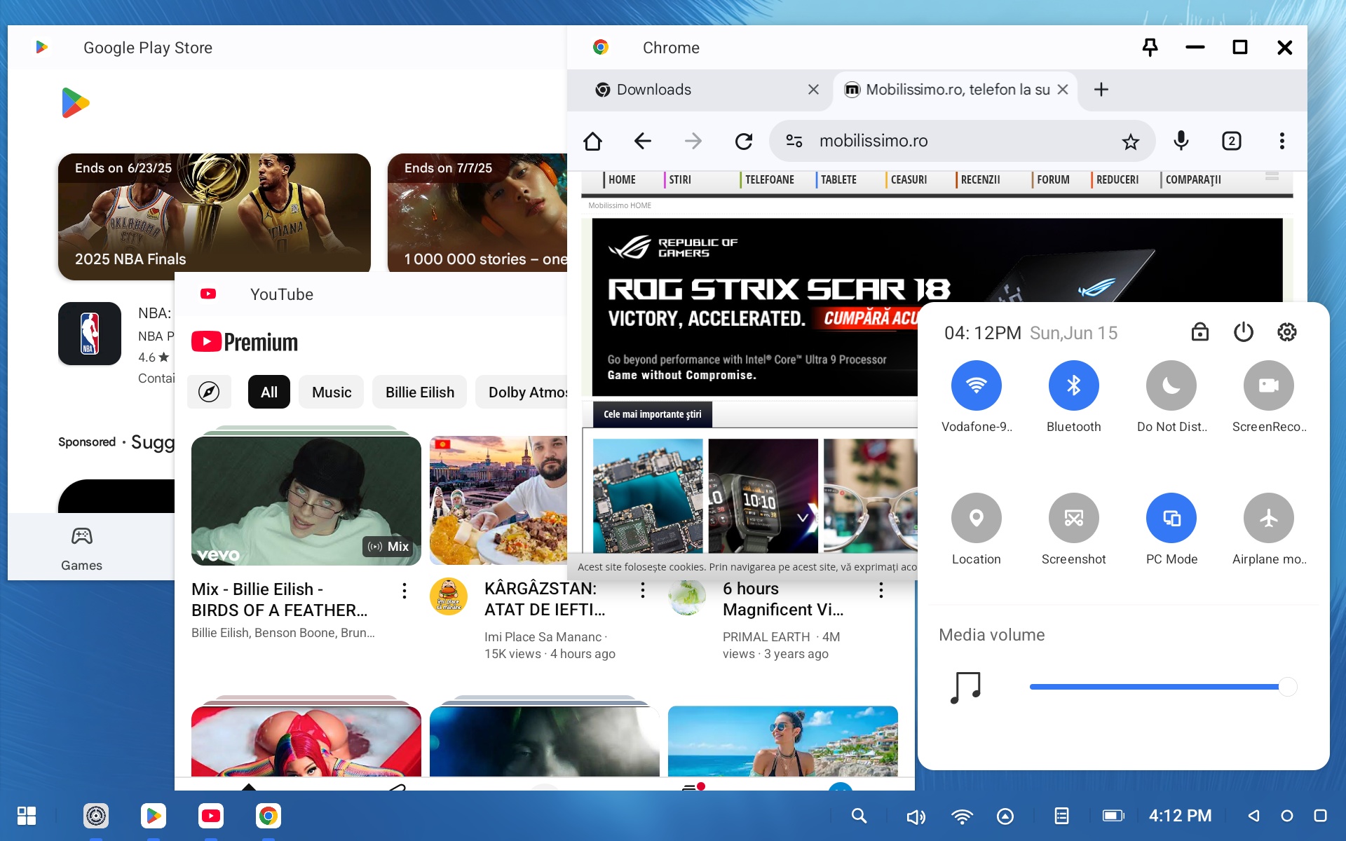The image size is (1346, 841).
Task: Open options for 6 hours Magnificent video
Action: point(881,591)
